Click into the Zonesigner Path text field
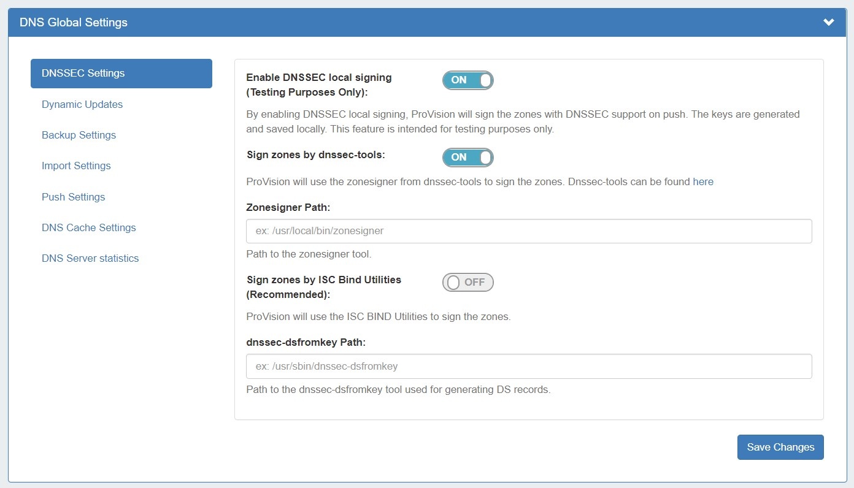Image resolution: width=854 pixels, height=488 pixels. [x=528, y=231]
